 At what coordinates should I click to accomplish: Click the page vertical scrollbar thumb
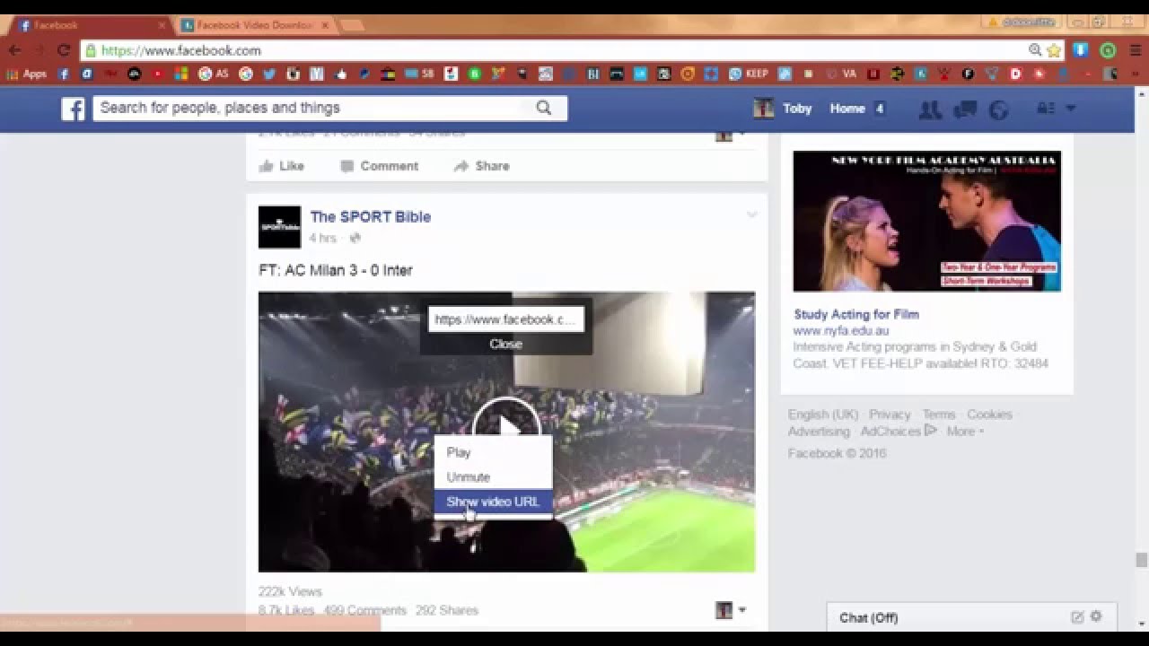click(x=1141, y=560)
